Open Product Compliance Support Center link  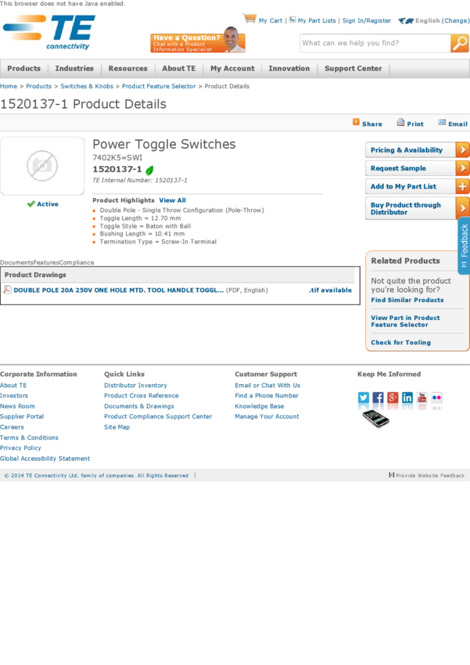pyautogui.click(x=158, y=416)
